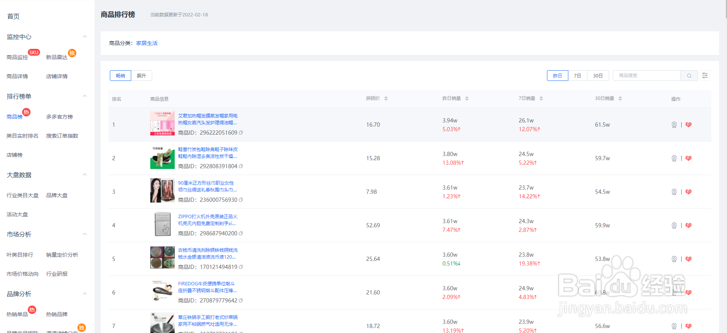Sort table by 昨日销量 column
This screenshot has width=727, height=333.
pyautogui.click(x=467, y=98)
